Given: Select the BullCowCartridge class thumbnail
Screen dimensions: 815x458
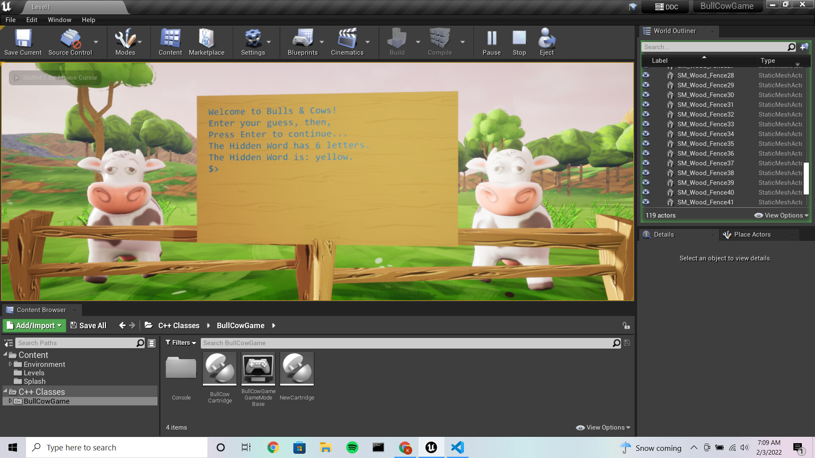Looking at the screenshot, I should point(219,369).
